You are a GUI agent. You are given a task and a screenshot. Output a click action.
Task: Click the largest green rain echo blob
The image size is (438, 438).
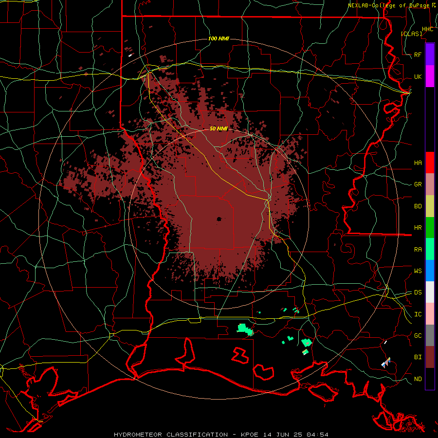(245, 329)
